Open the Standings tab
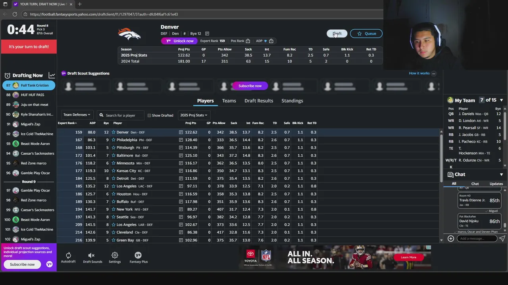The width and height of the screenshot is (508, 285). pyautogui.click(x=292, y=101)
